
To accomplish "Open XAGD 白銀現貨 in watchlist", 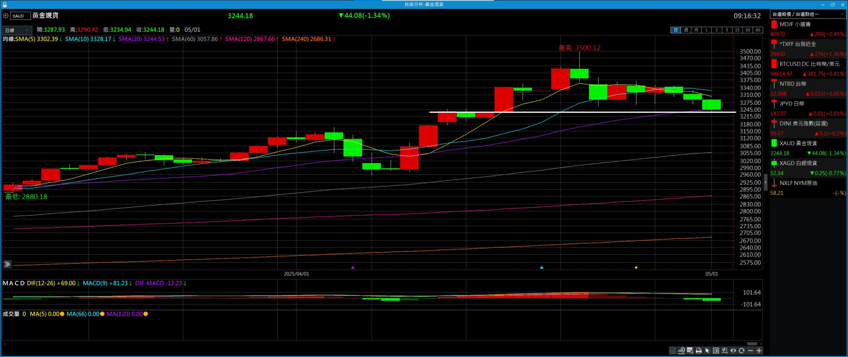I will point(808,163).
